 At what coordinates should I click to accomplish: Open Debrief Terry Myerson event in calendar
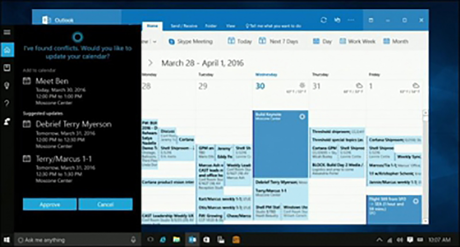[281, 182]
